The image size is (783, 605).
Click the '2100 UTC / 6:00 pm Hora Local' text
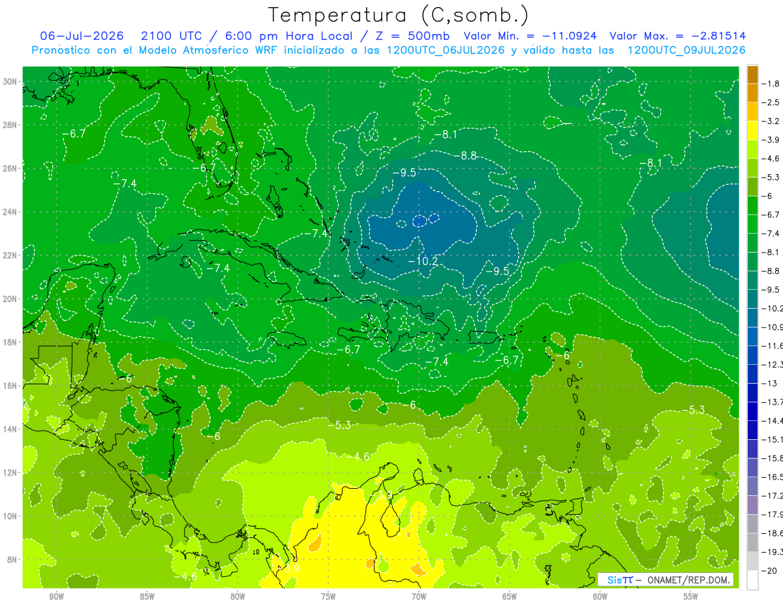[x=246, y=36]
